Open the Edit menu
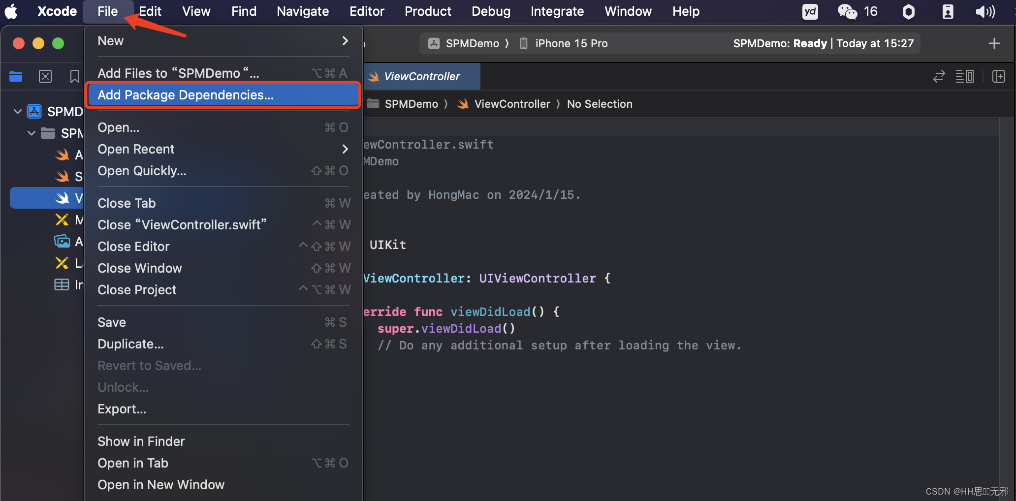The width and height of the screenshot is (1016, 501). tap(150, 11)
